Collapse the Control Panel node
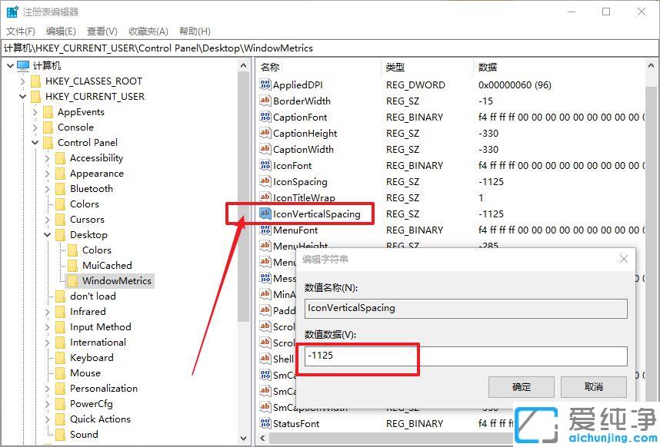This screenshot has height=447, width=660. point(35,142)
